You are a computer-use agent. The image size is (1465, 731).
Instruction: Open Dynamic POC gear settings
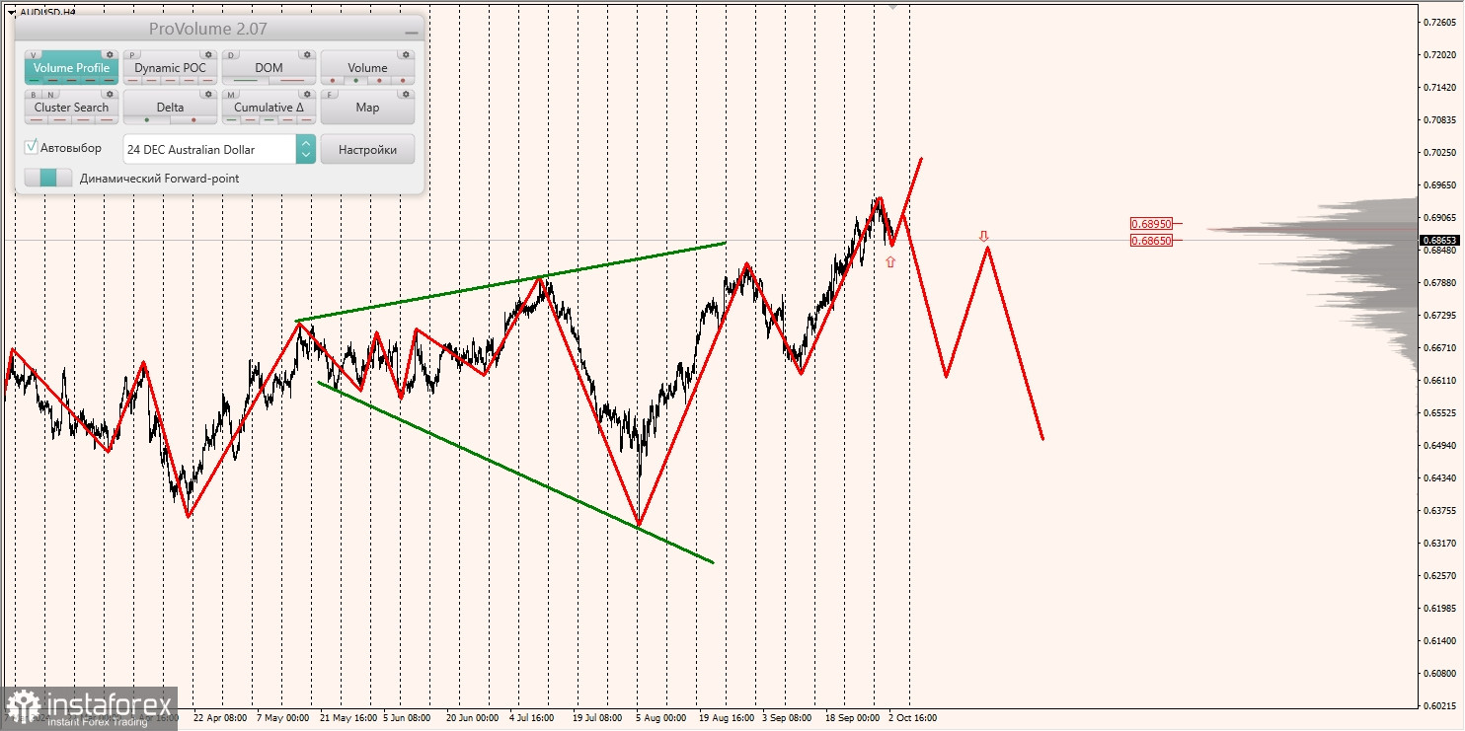[208, 54]
